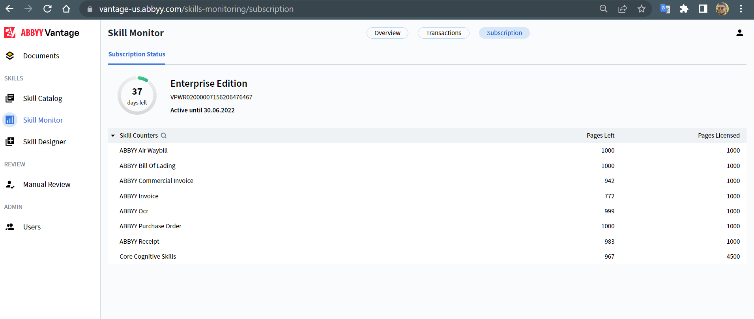754x319 pixels.
Task: Click the Pages Left column header
Action: pos(601,136)
